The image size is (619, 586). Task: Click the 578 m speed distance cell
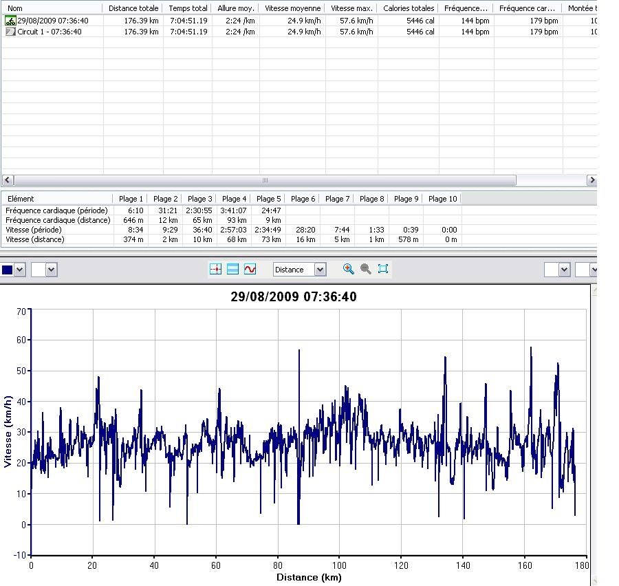coord(408,239)
